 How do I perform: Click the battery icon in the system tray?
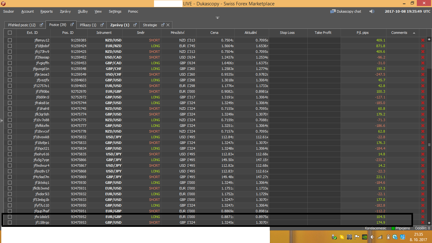[x=388, y=237]
